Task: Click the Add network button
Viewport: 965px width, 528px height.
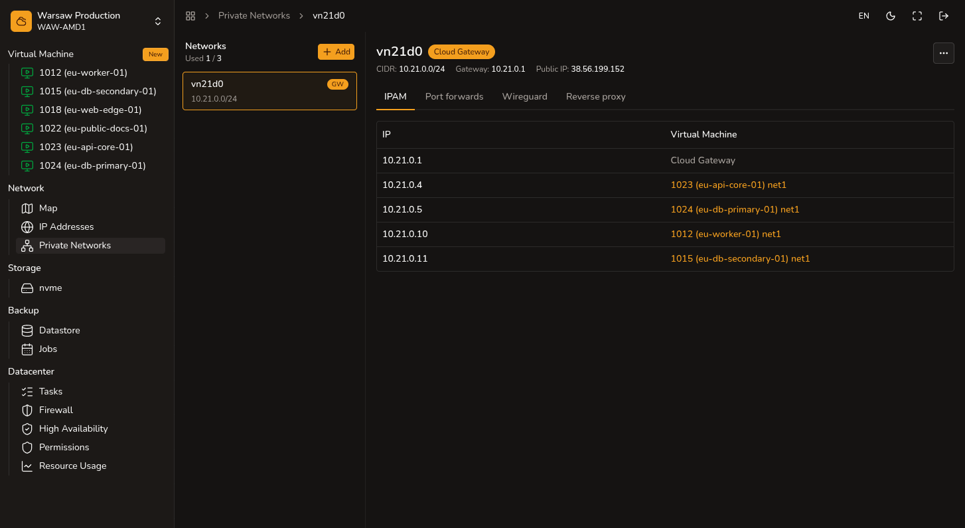Action: pos(336,52)
